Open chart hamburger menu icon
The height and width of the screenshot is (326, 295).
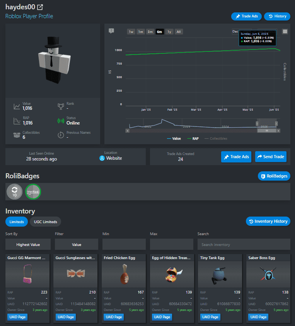(285, 31)
